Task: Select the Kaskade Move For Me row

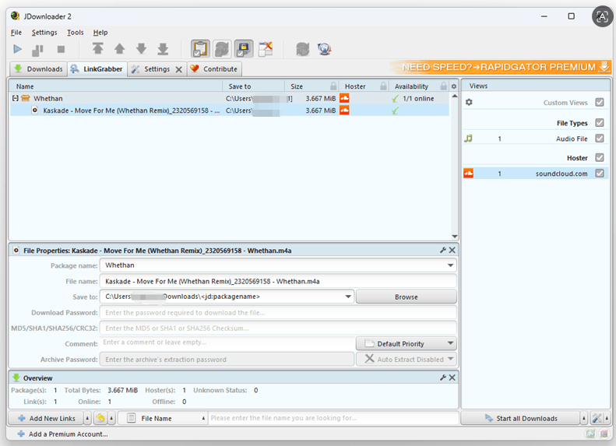Action: coord(229,111)
